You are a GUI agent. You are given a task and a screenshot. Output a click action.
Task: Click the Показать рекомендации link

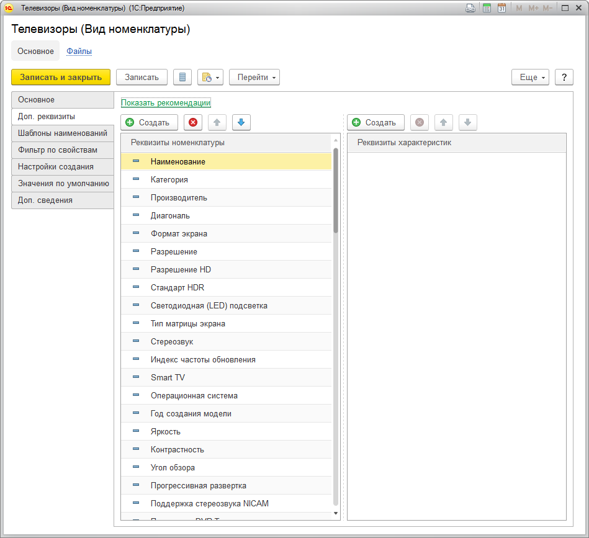[166, 103]
